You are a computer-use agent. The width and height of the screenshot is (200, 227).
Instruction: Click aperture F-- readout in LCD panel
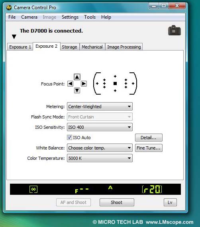click(x=82, y=190)
